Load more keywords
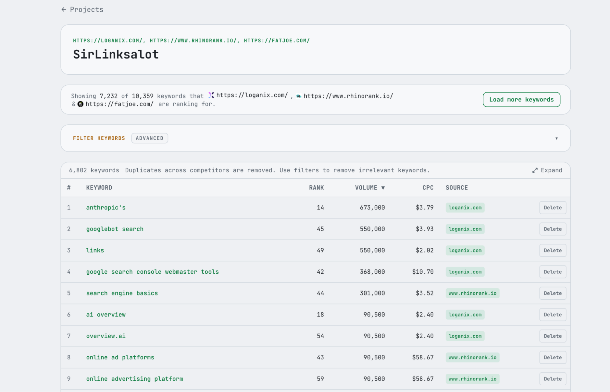The width and height of the screenshot is (610, 392). (x=521, y=100)
